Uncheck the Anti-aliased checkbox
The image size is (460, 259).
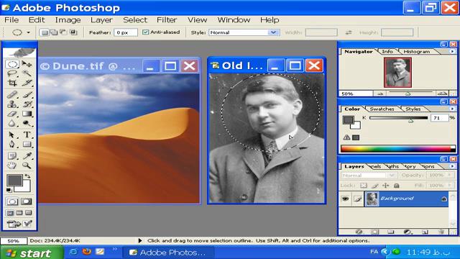[x=145, y=32]
